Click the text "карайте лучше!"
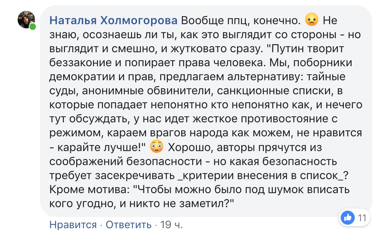The height and width of the screenshot is (238, 380). coord(101,148)
